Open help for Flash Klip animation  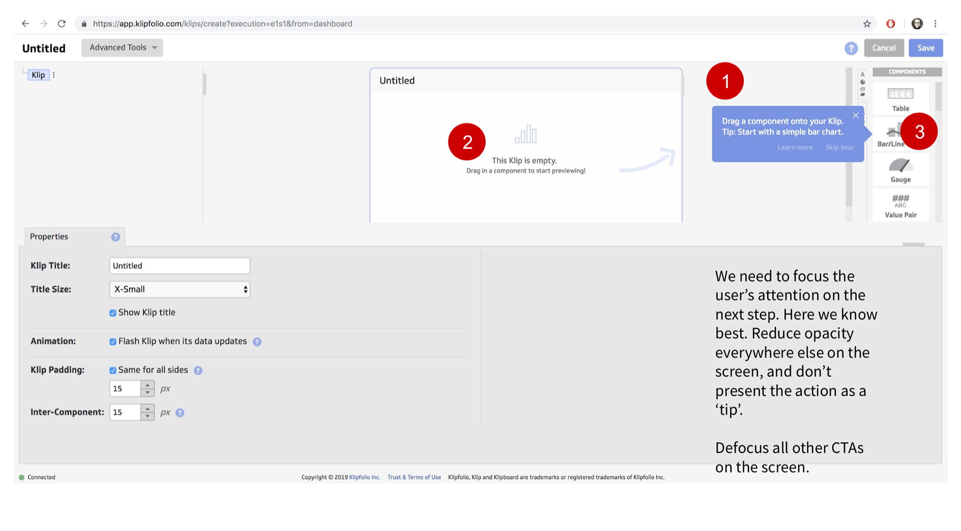[257, 341]
